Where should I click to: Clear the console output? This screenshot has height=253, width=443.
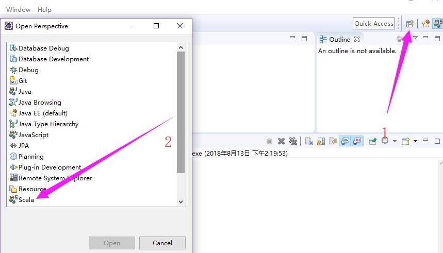pos(309,141)
